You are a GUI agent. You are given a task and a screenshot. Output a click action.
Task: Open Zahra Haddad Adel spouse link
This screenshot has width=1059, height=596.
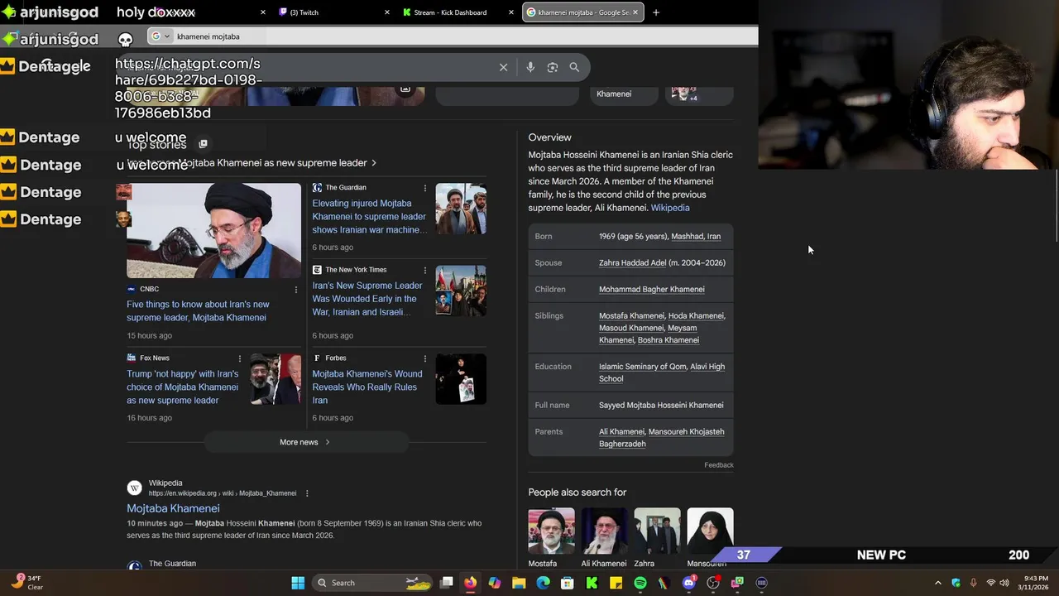[633, 263]
